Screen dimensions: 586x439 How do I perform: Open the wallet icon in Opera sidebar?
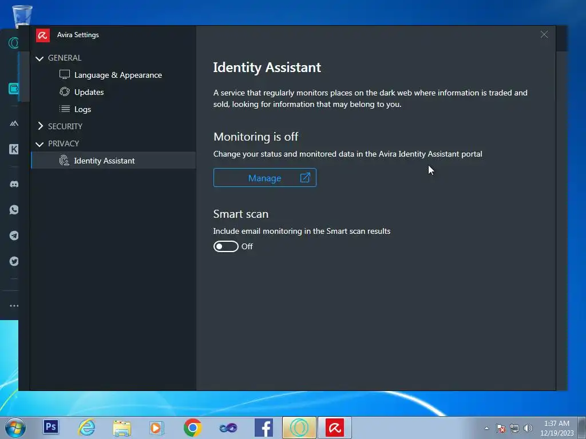(13, 89)
